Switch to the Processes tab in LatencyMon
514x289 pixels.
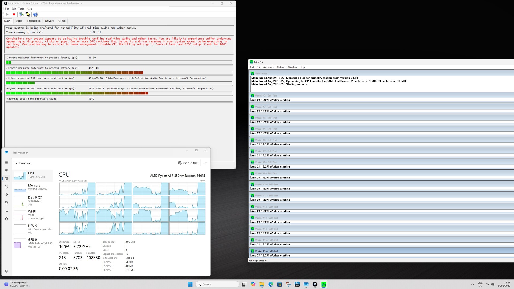tap(34, 21)
